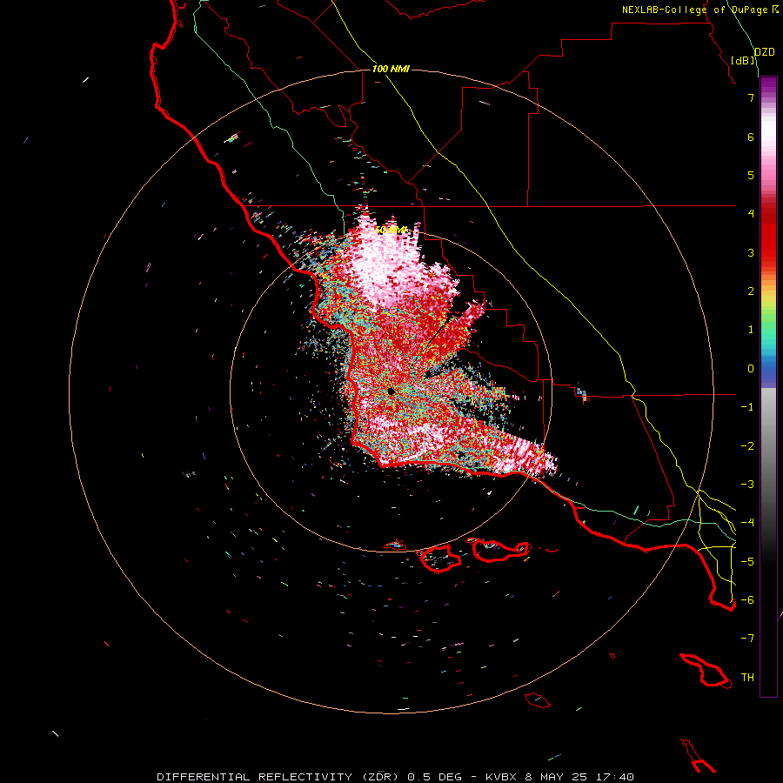Screen dimensions: 783x783
Task: Click scale value 1 on the legend
Action: (x=751, y=330)
